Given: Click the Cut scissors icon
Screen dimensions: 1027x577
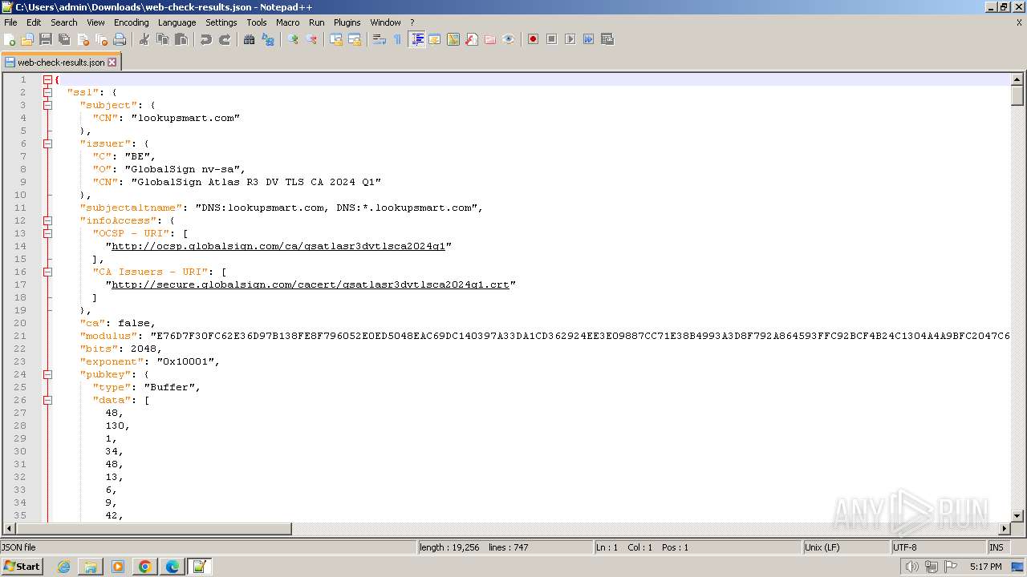Looking at the screenshot, I should 144,39.
